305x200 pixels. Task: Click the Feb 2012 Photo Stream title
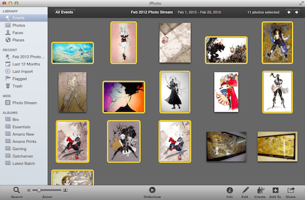click(x=152, y=12)
